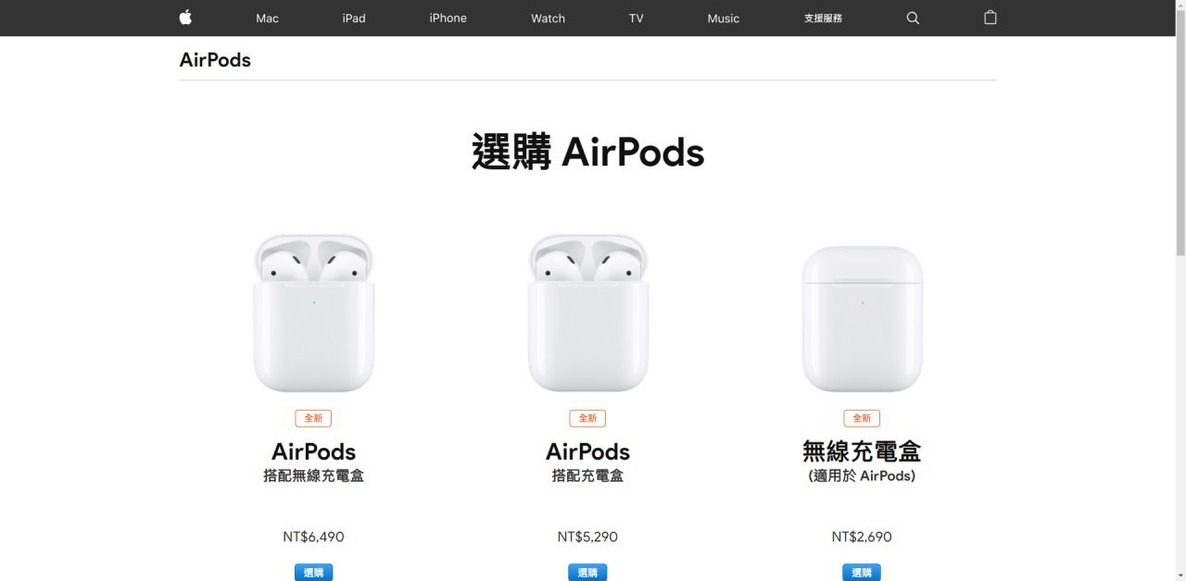Click the AirPods page header link

pos(215,60)
